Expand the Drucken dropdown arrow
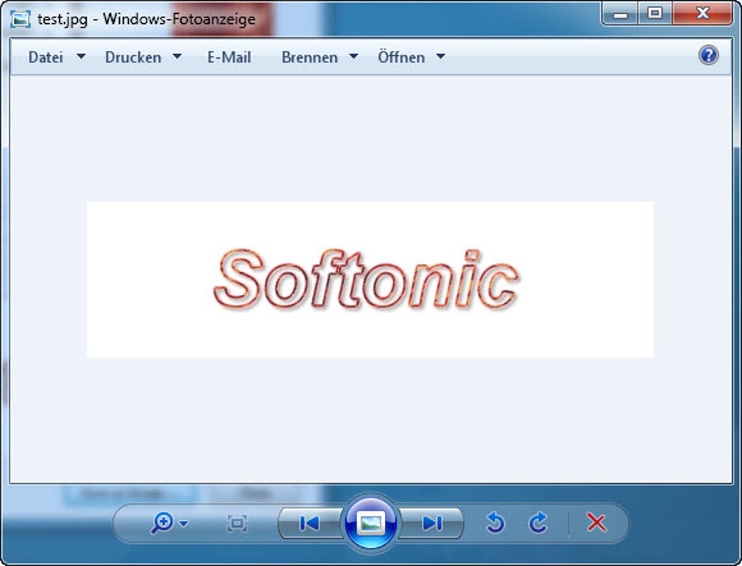 [x=177, y=56]
